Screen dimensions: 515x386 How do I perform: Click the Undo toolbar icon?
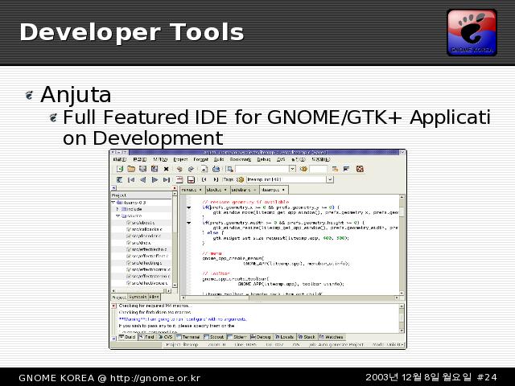click(179, 169)
